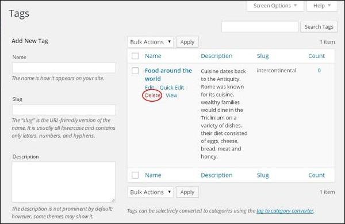Click inside the Description textarea
This screenshot has width=345, height=224.
(64, 182)
